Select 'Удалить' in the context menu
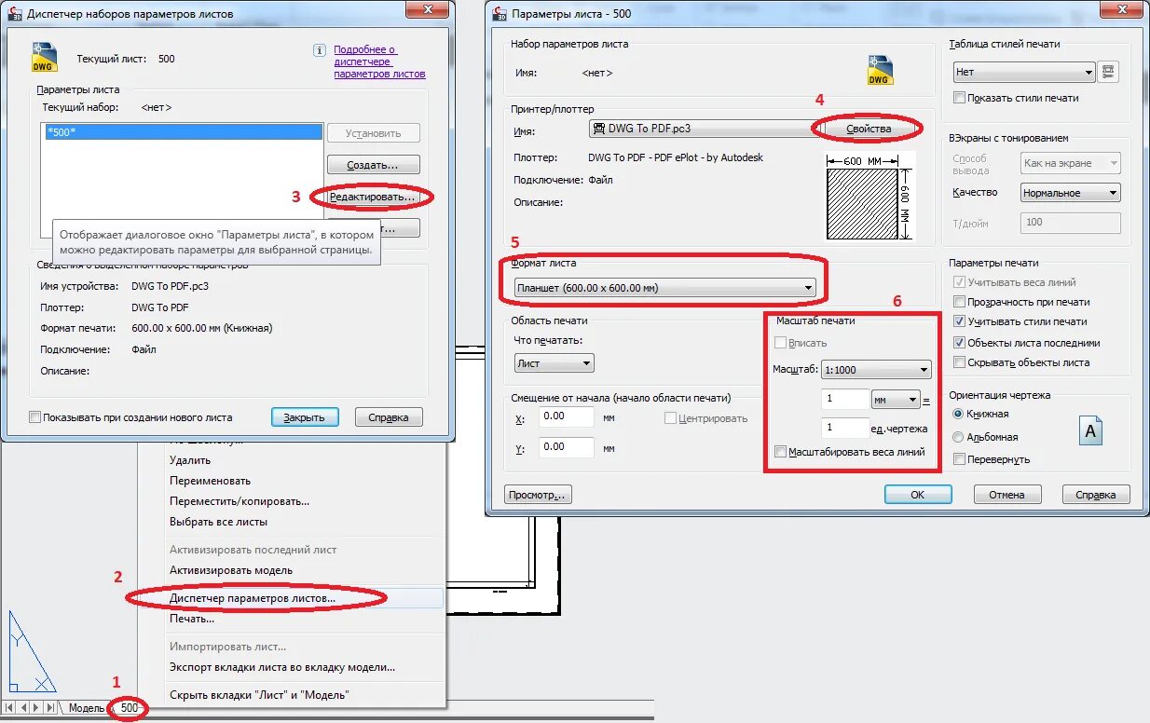 click(x=190, y=460)
